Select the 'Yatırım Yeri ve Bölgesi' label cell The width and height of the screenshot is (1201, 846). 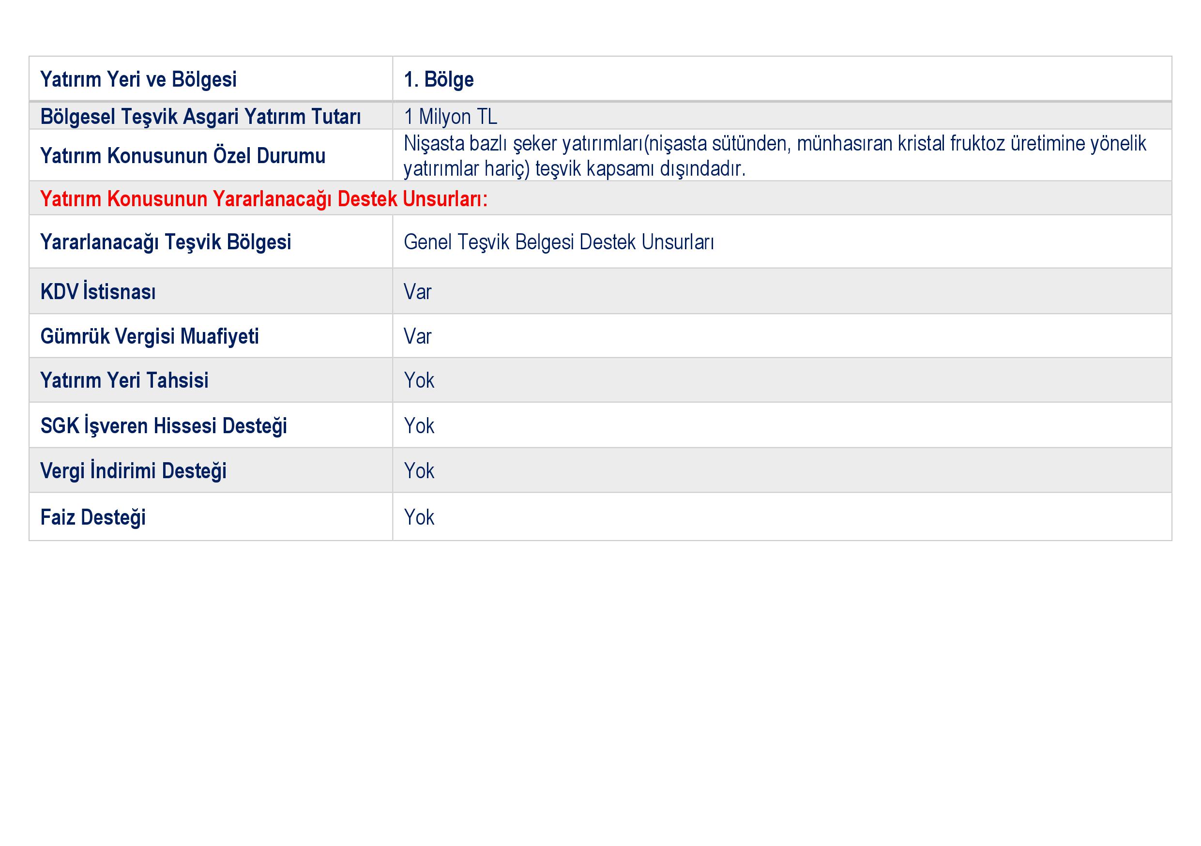click(211, 79)
